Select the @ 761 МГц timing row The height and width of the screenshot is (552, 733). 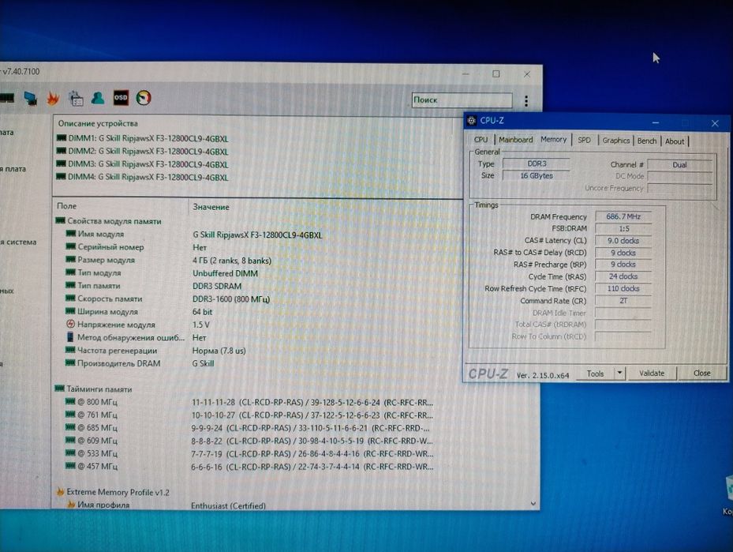(x=248, y=415)
